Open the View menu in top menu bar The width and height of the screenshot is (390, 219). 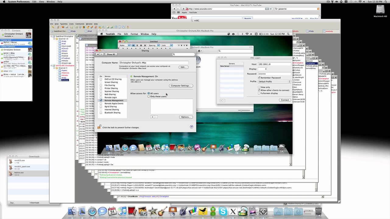[42, 2]
